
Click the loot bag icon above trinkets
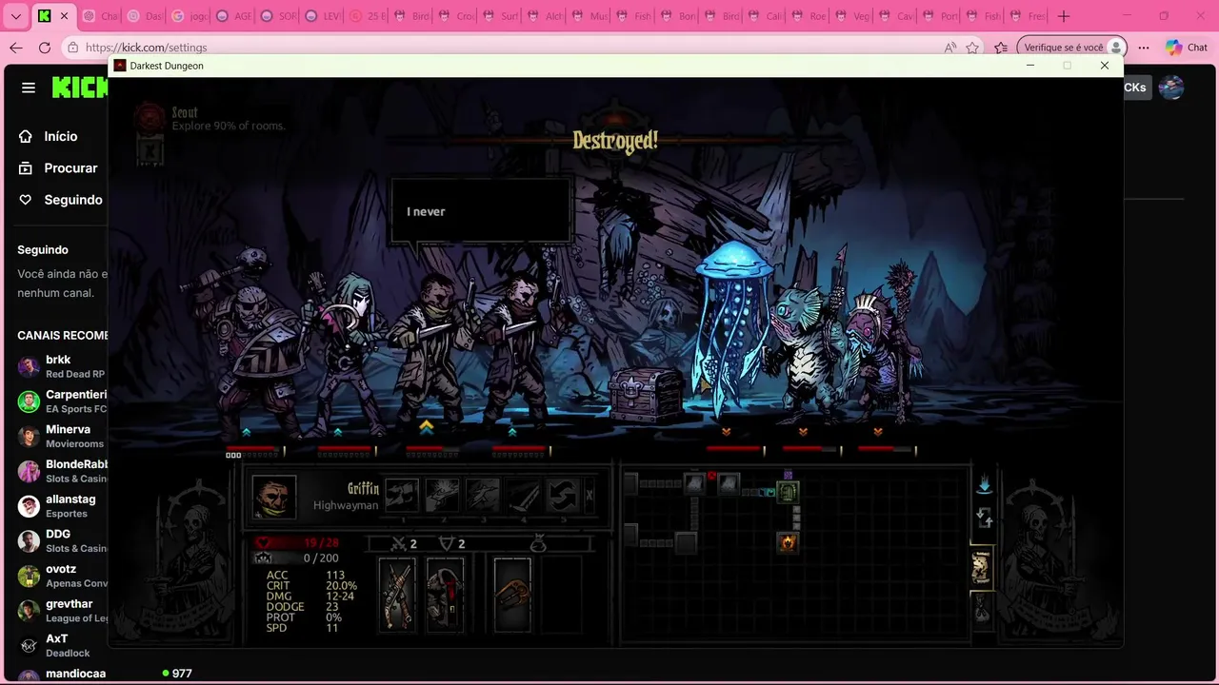[x=538, y=544]
